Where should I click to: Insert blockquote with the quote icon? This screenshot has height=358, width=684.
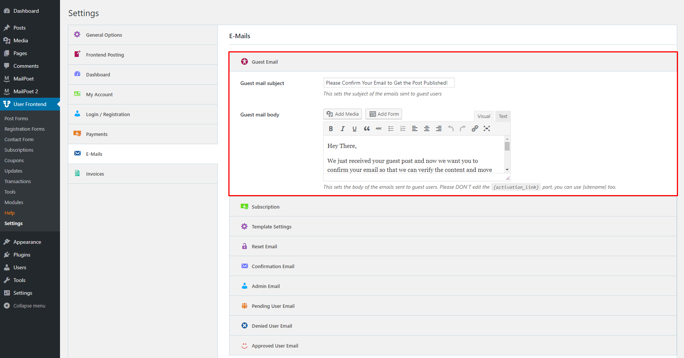[x=367, y=128]
